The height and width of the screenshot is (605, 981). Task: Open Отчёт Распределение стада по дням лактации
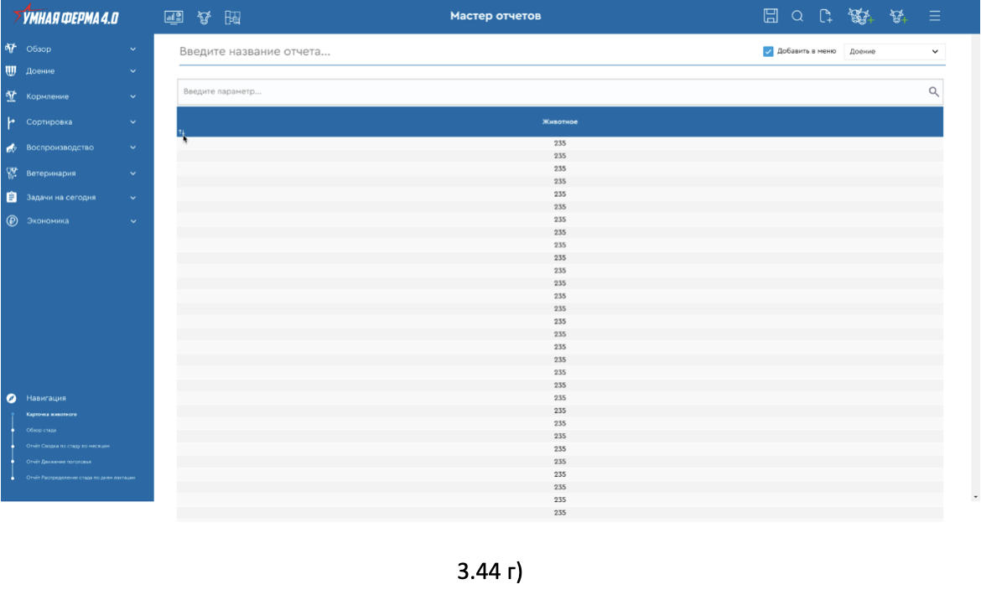click(x=80, y=478)
